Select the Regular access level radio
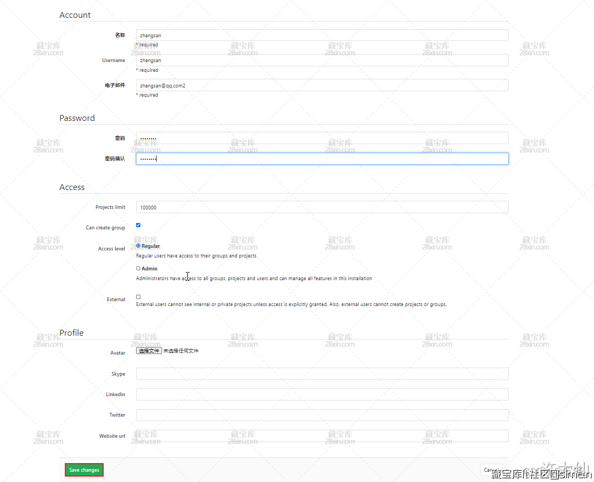Image resolution: width=594 pixels, height=482 pixels. coord(138,246)
